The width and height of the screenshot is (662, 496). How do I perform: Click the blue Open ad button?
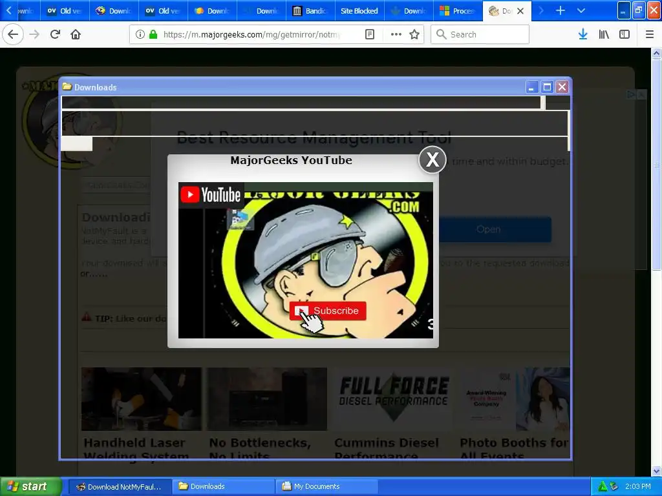(x=495, y=229)
